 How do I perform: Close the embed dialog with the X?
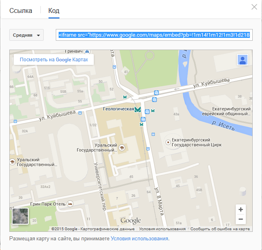pos(254,7)
